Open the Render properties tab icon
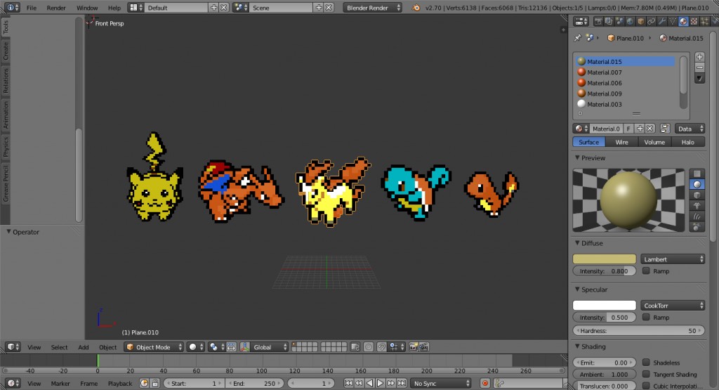The image size is (719, 390). click(x=598, y=21)
